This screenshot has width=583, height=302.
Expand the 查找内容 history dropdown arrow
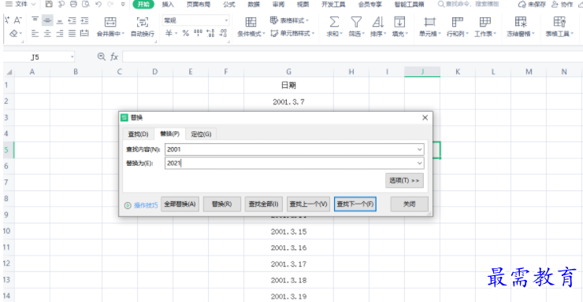pyautogui.click(x=419, y=149)
